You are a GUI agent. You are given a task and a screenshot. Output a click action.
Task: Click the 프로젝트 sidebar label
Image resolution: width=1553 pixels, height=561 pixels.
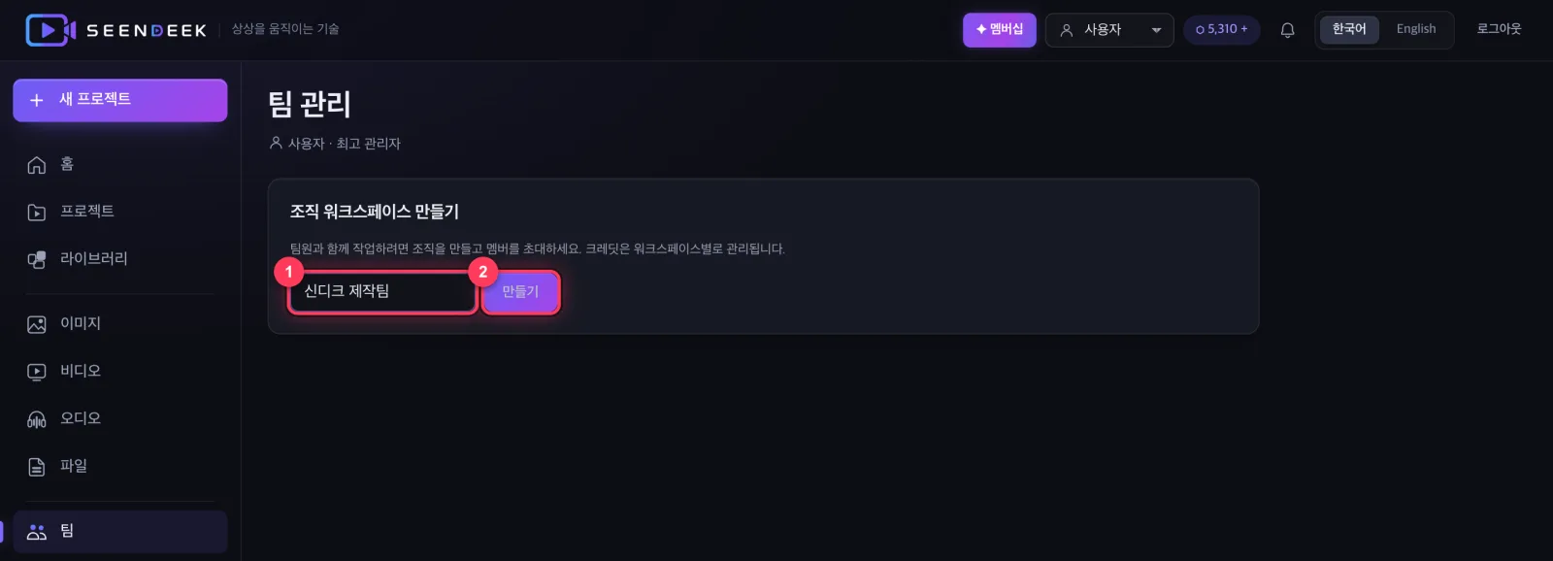tap(87, 211)
